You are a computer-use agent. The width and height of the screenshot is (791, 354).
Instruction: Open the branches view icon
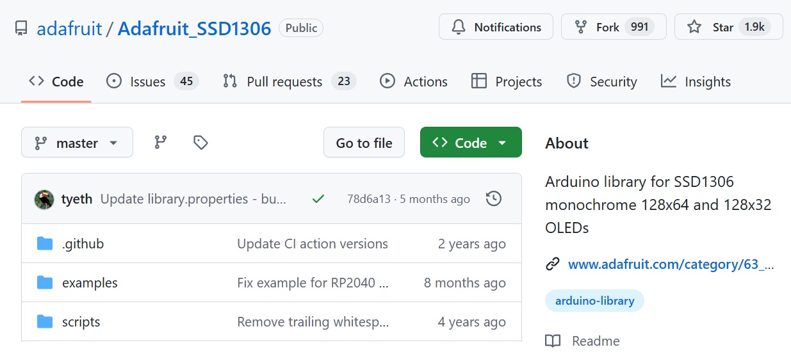tap(161, 143)
